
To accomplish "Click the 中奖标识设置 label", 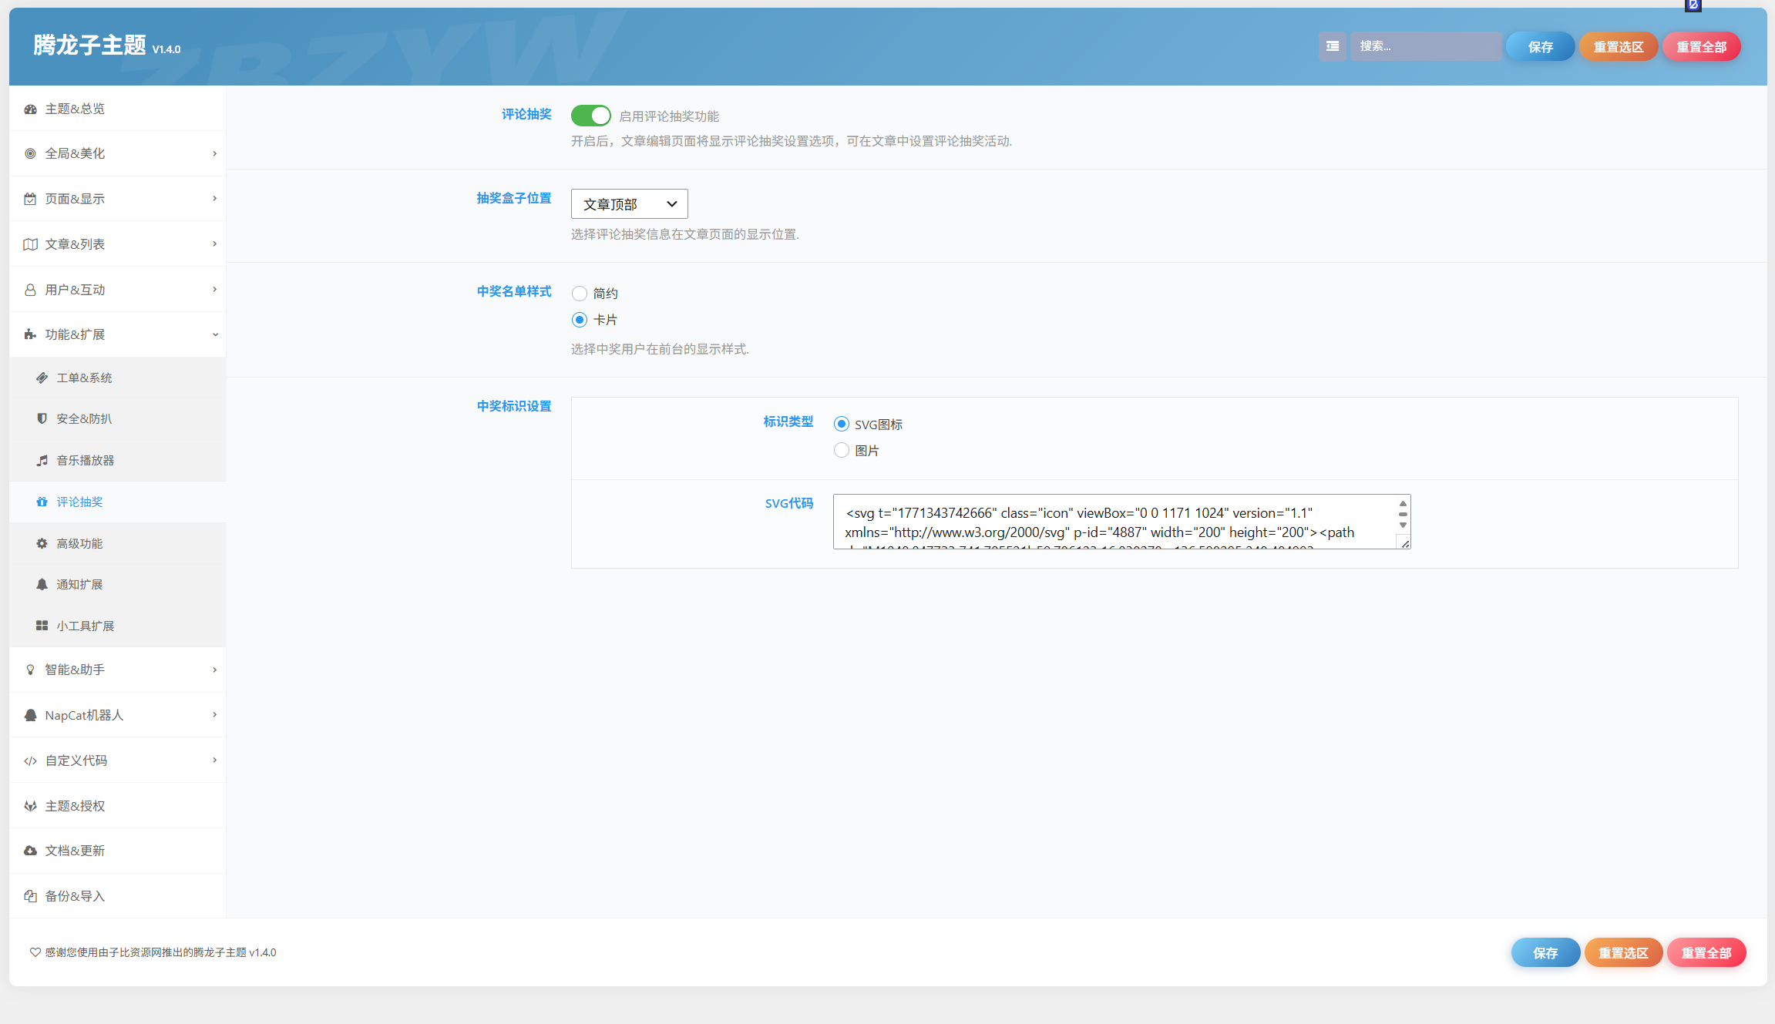I will coord(514,406).
